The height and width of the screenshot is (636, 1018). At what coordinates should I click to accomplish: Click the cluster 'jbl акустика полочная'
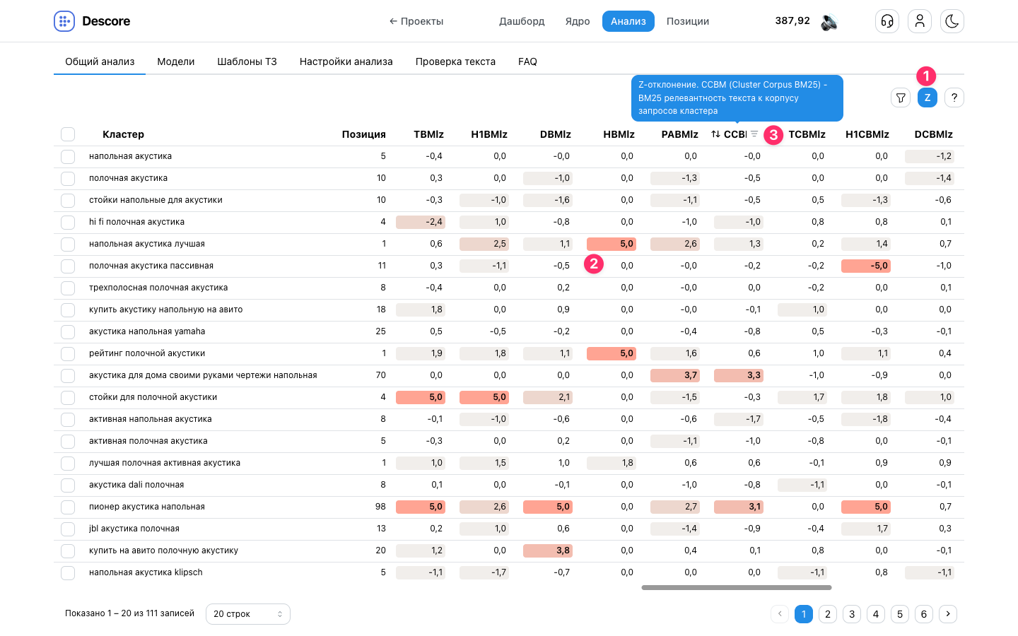click(134, 529)
